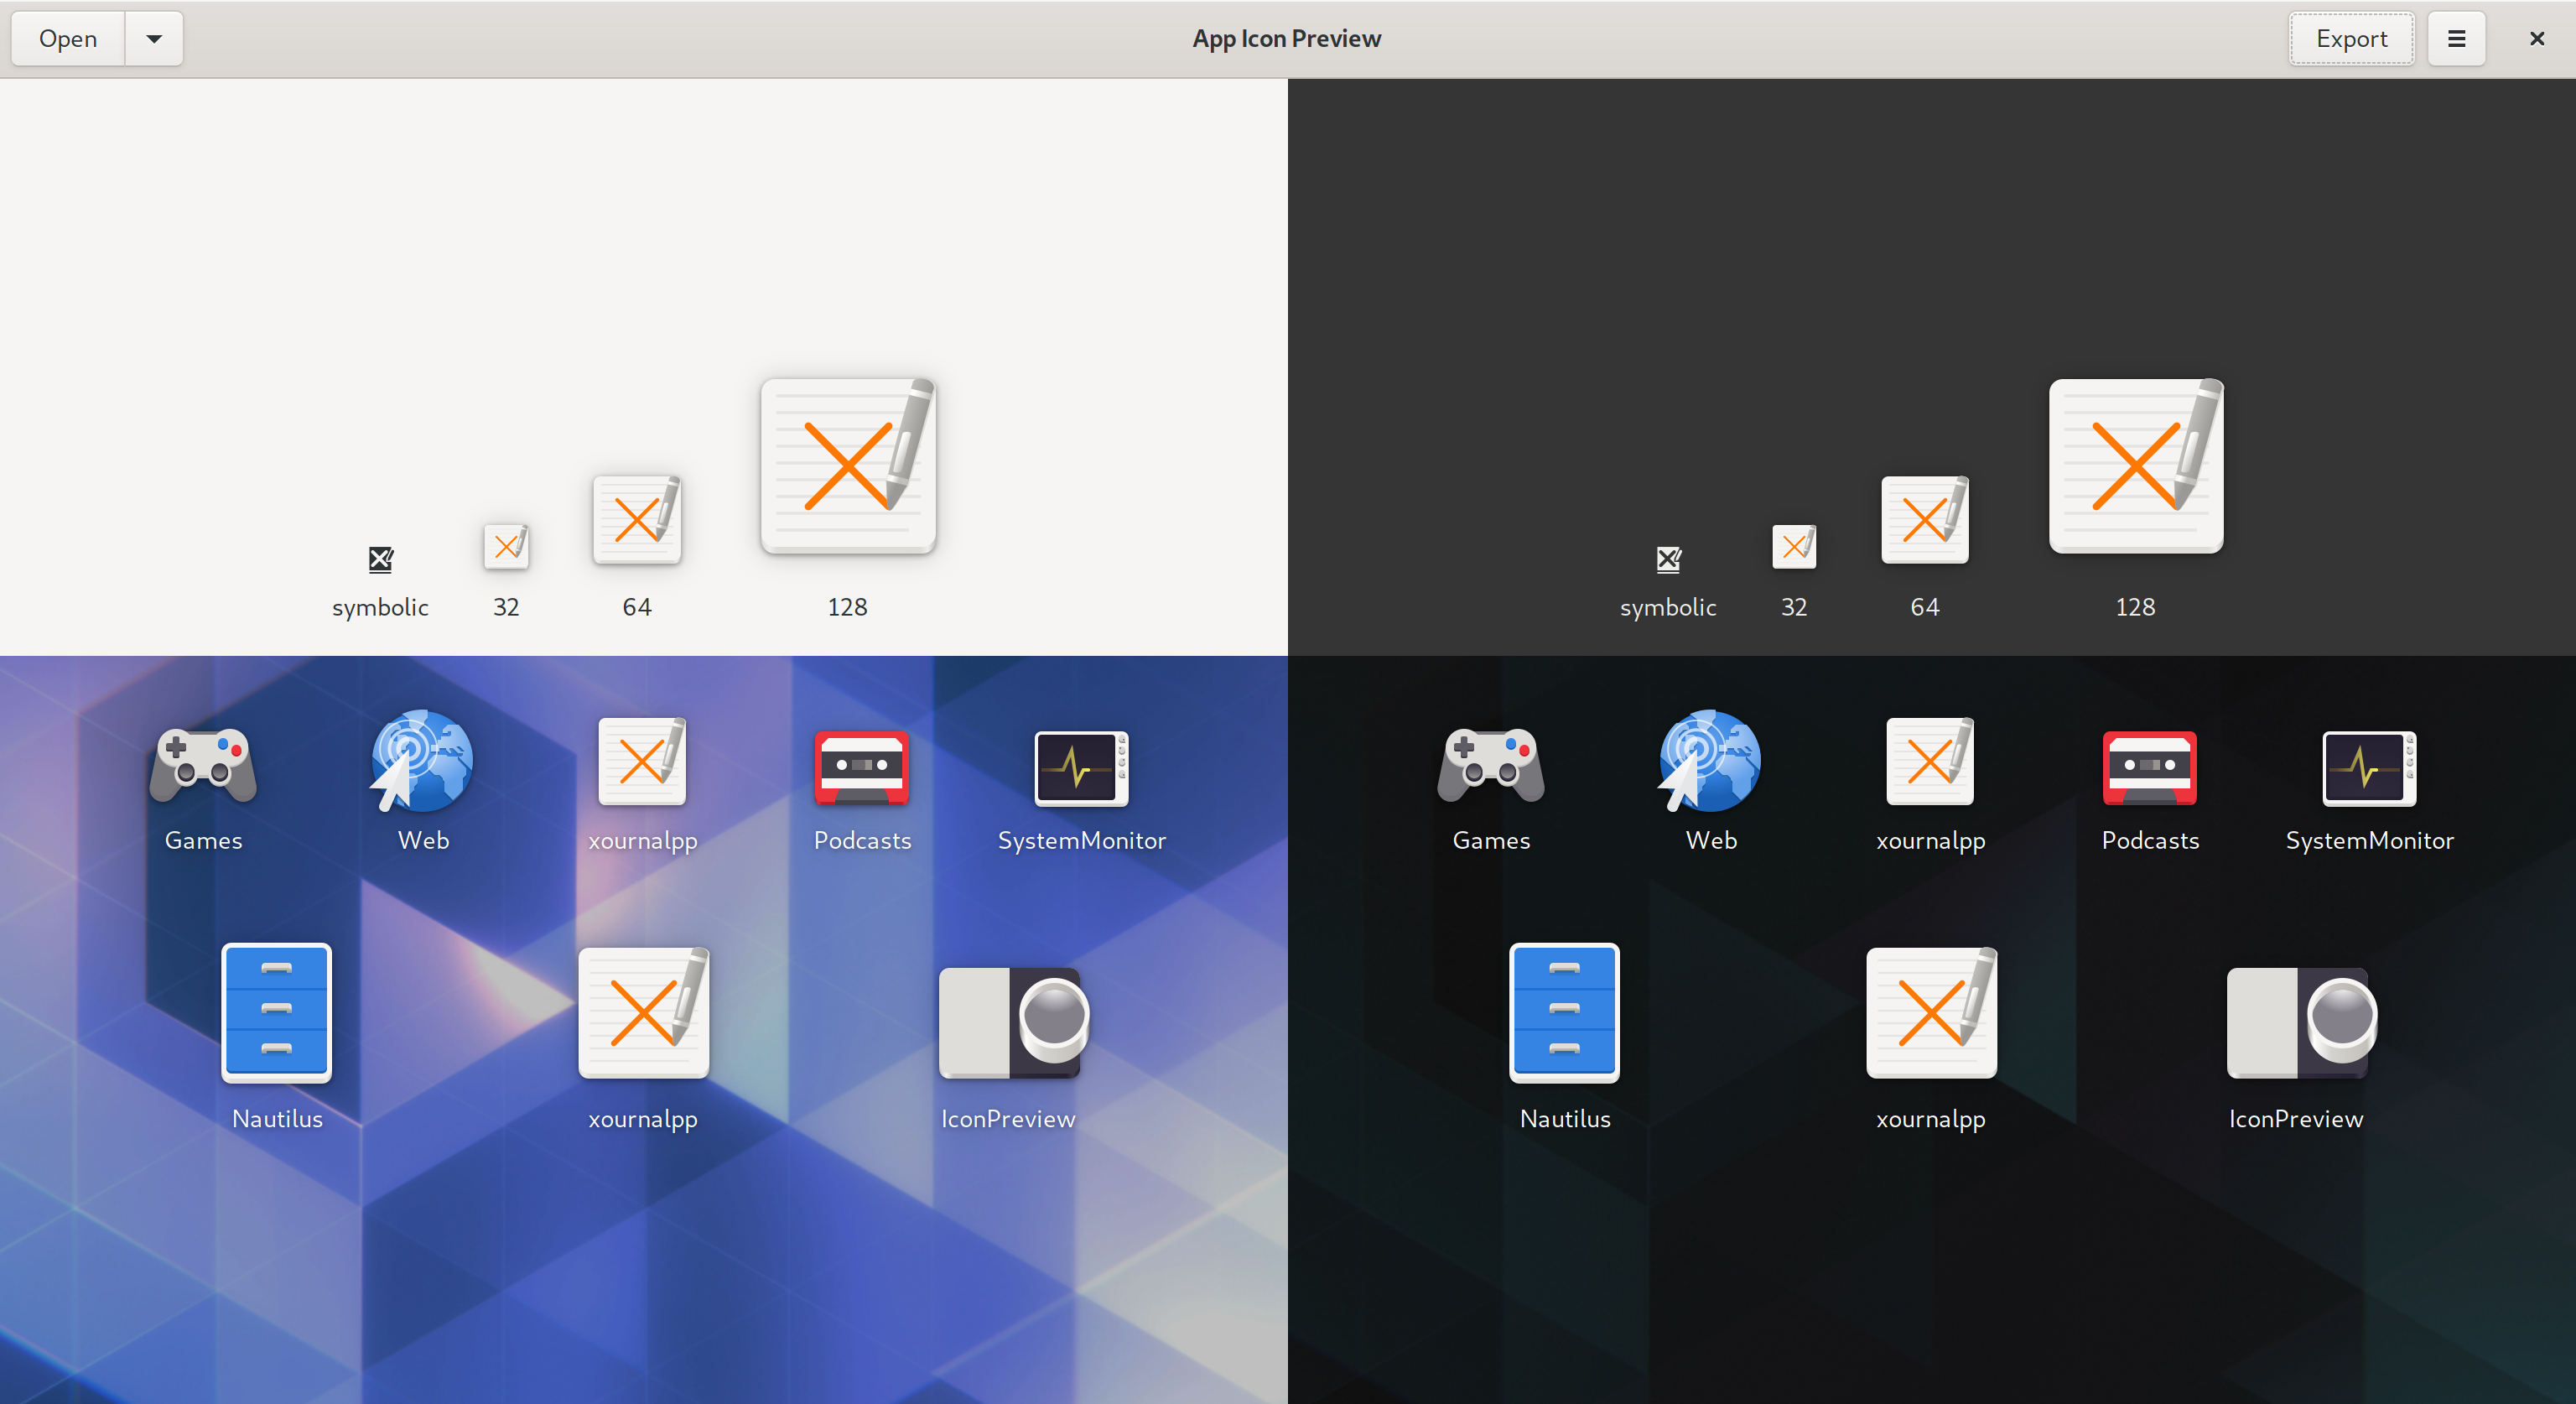Image resolution: width=2576 pixels, height=1404 pixels.
Task: Click small xournalpp icon on light wallpaper
Action: [x=643, y=761]
